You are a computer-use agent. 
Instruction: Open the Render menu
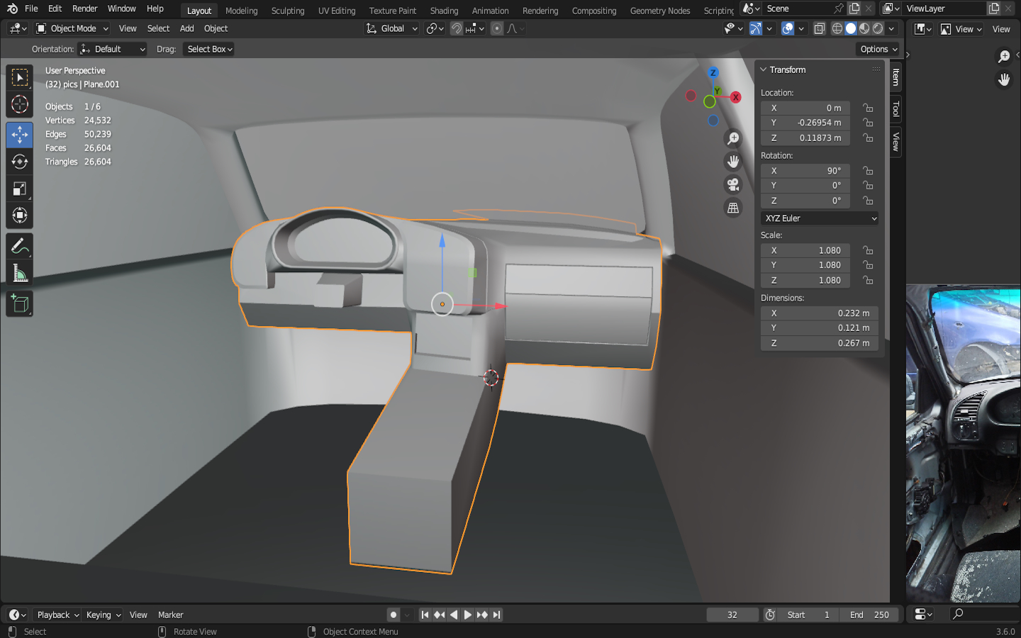tap(85, 9)
